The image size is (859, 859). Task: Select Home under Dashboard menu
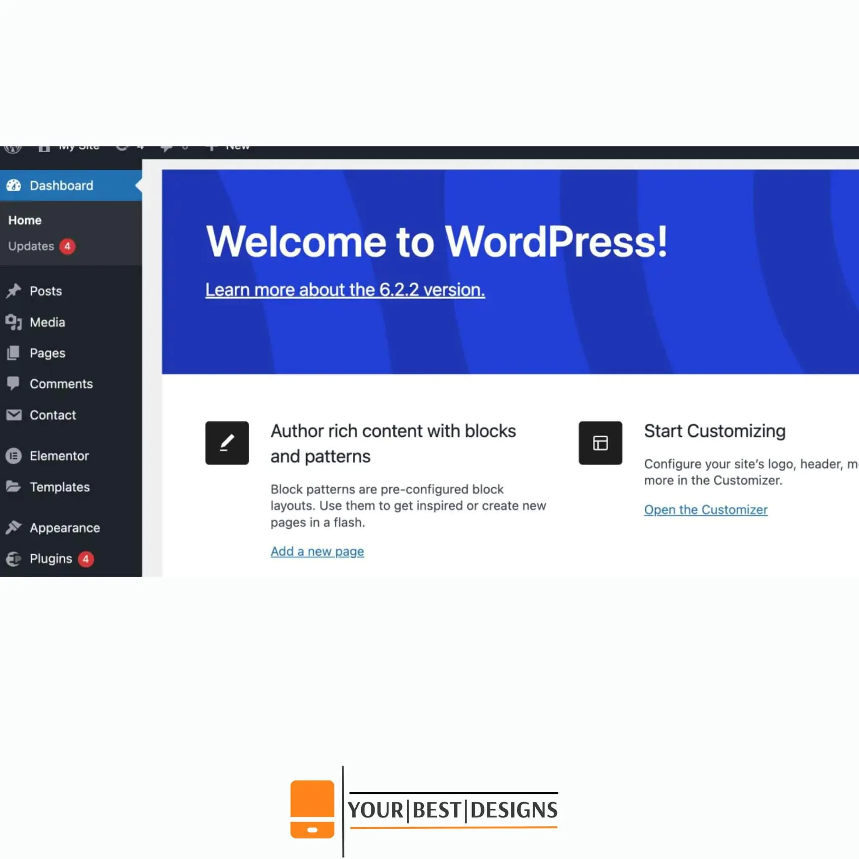click(24, 220)
